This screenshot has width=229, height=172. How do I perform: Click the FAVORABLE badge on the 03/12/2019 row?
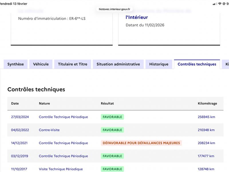point(112,156)
